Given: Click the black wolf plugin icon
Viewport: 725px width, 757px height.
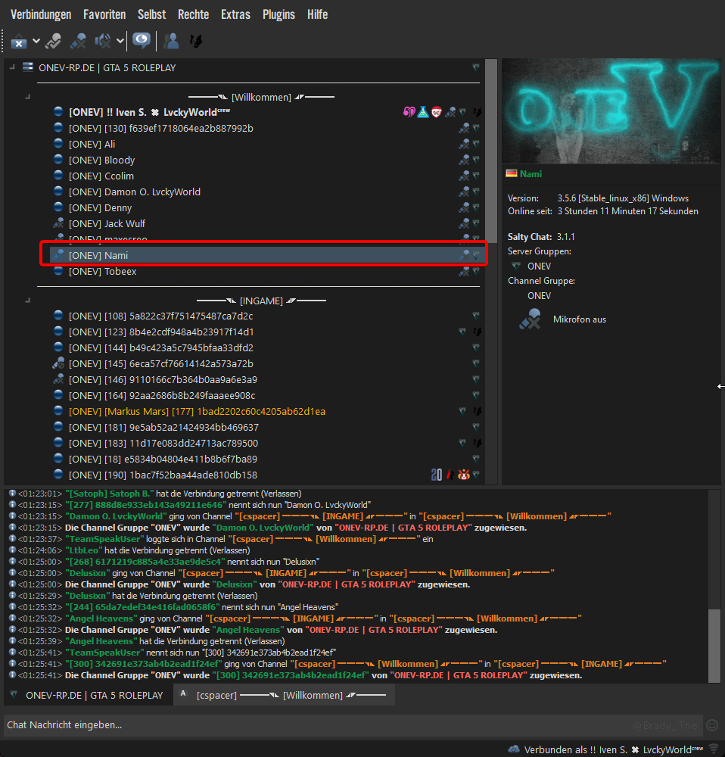Looking at the screenshot, I should [195, 41].
